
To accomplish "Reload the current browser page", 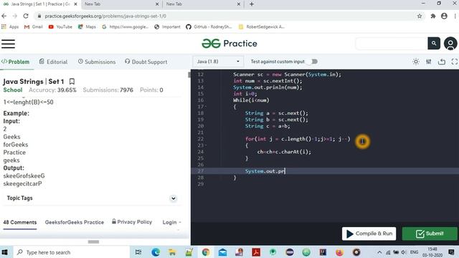I will click(26, 16).
